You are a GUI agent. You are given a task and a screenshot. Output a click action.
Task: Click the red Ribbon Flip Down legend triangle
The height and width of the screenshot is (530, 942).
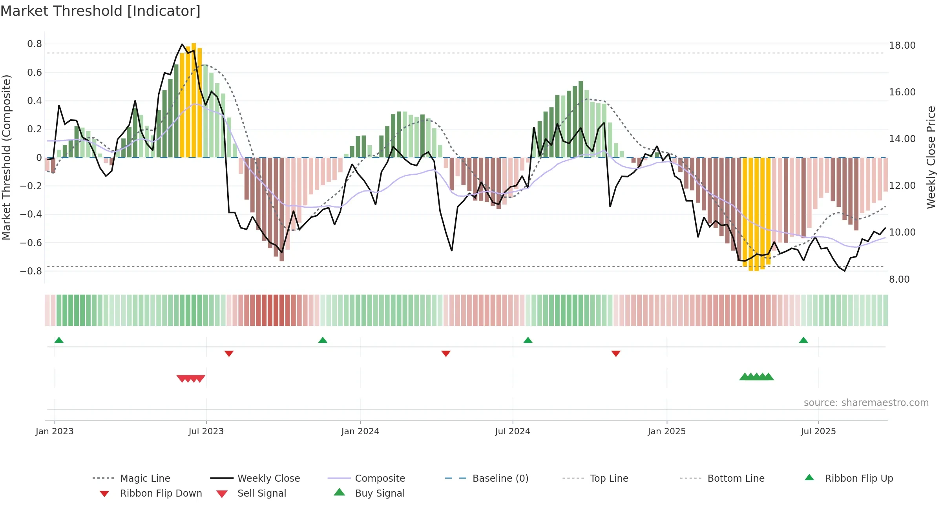[x=104, y=494]
